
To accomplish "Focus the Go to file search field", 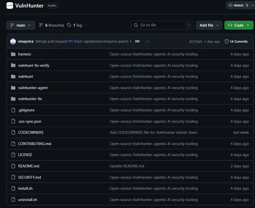I will click(x=163, y=25).
